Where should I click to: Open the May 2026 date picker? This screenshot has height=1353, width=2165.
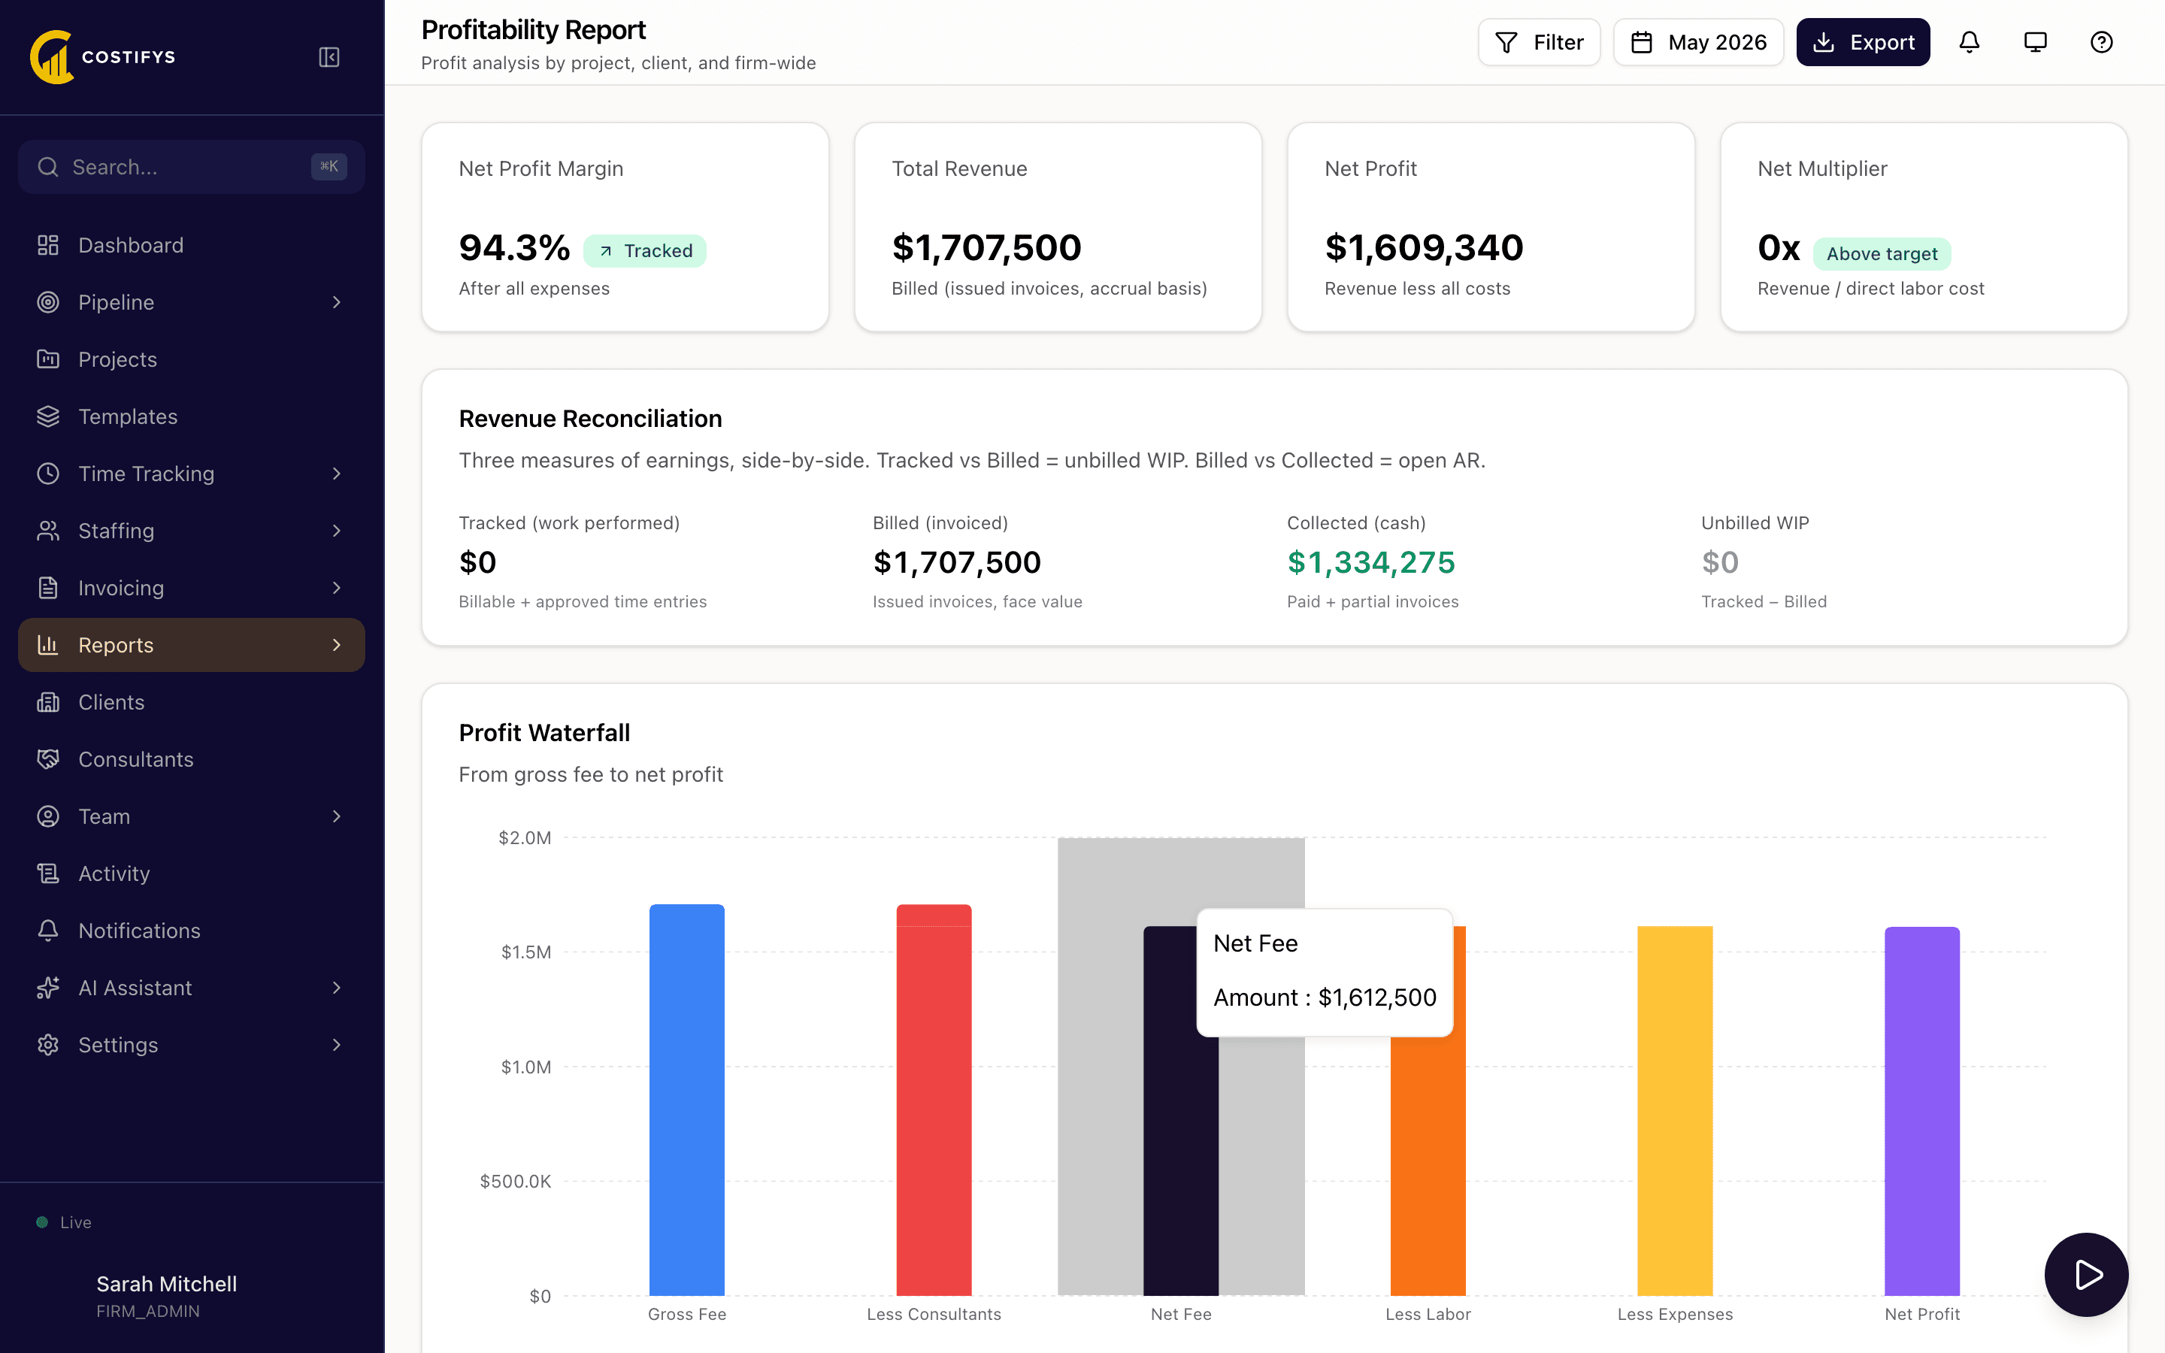click(x=1698, y=42)
